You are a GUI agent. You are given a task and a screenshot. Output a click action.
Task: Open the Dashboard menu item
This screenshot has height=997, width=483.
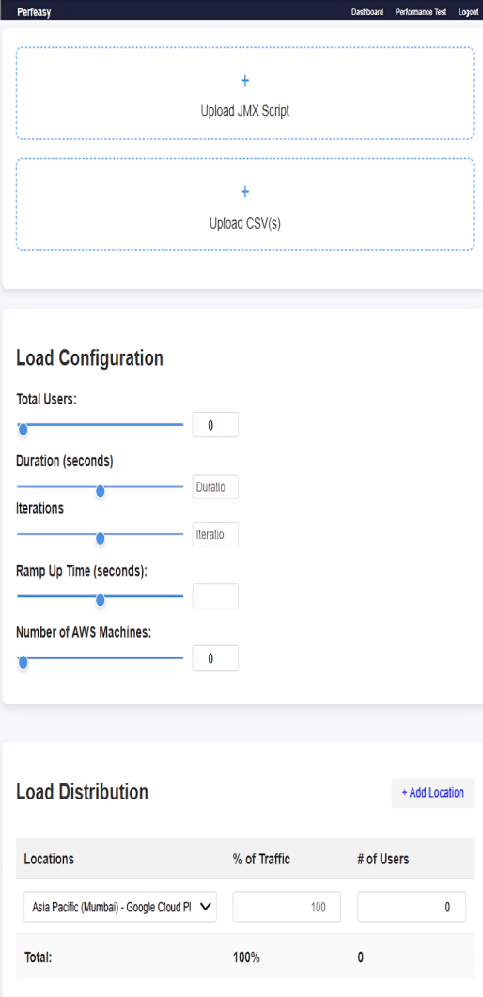pyautogui.click(x=367, y=12)
